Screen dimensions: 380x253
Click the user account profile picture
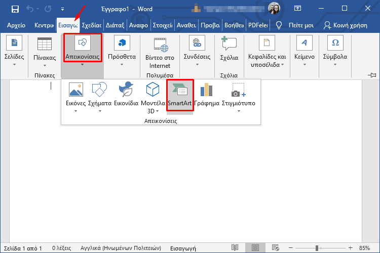tap(274, 9)
